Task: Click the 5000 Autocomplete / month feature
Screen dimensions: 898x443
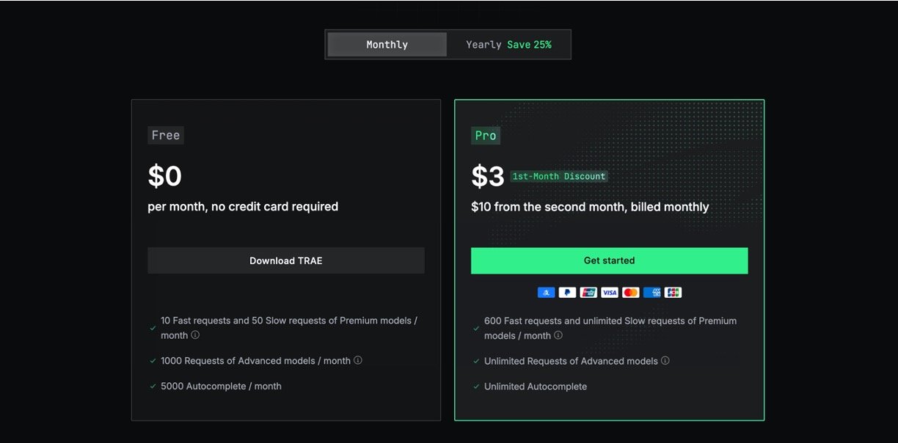Action: coord(221,387)
